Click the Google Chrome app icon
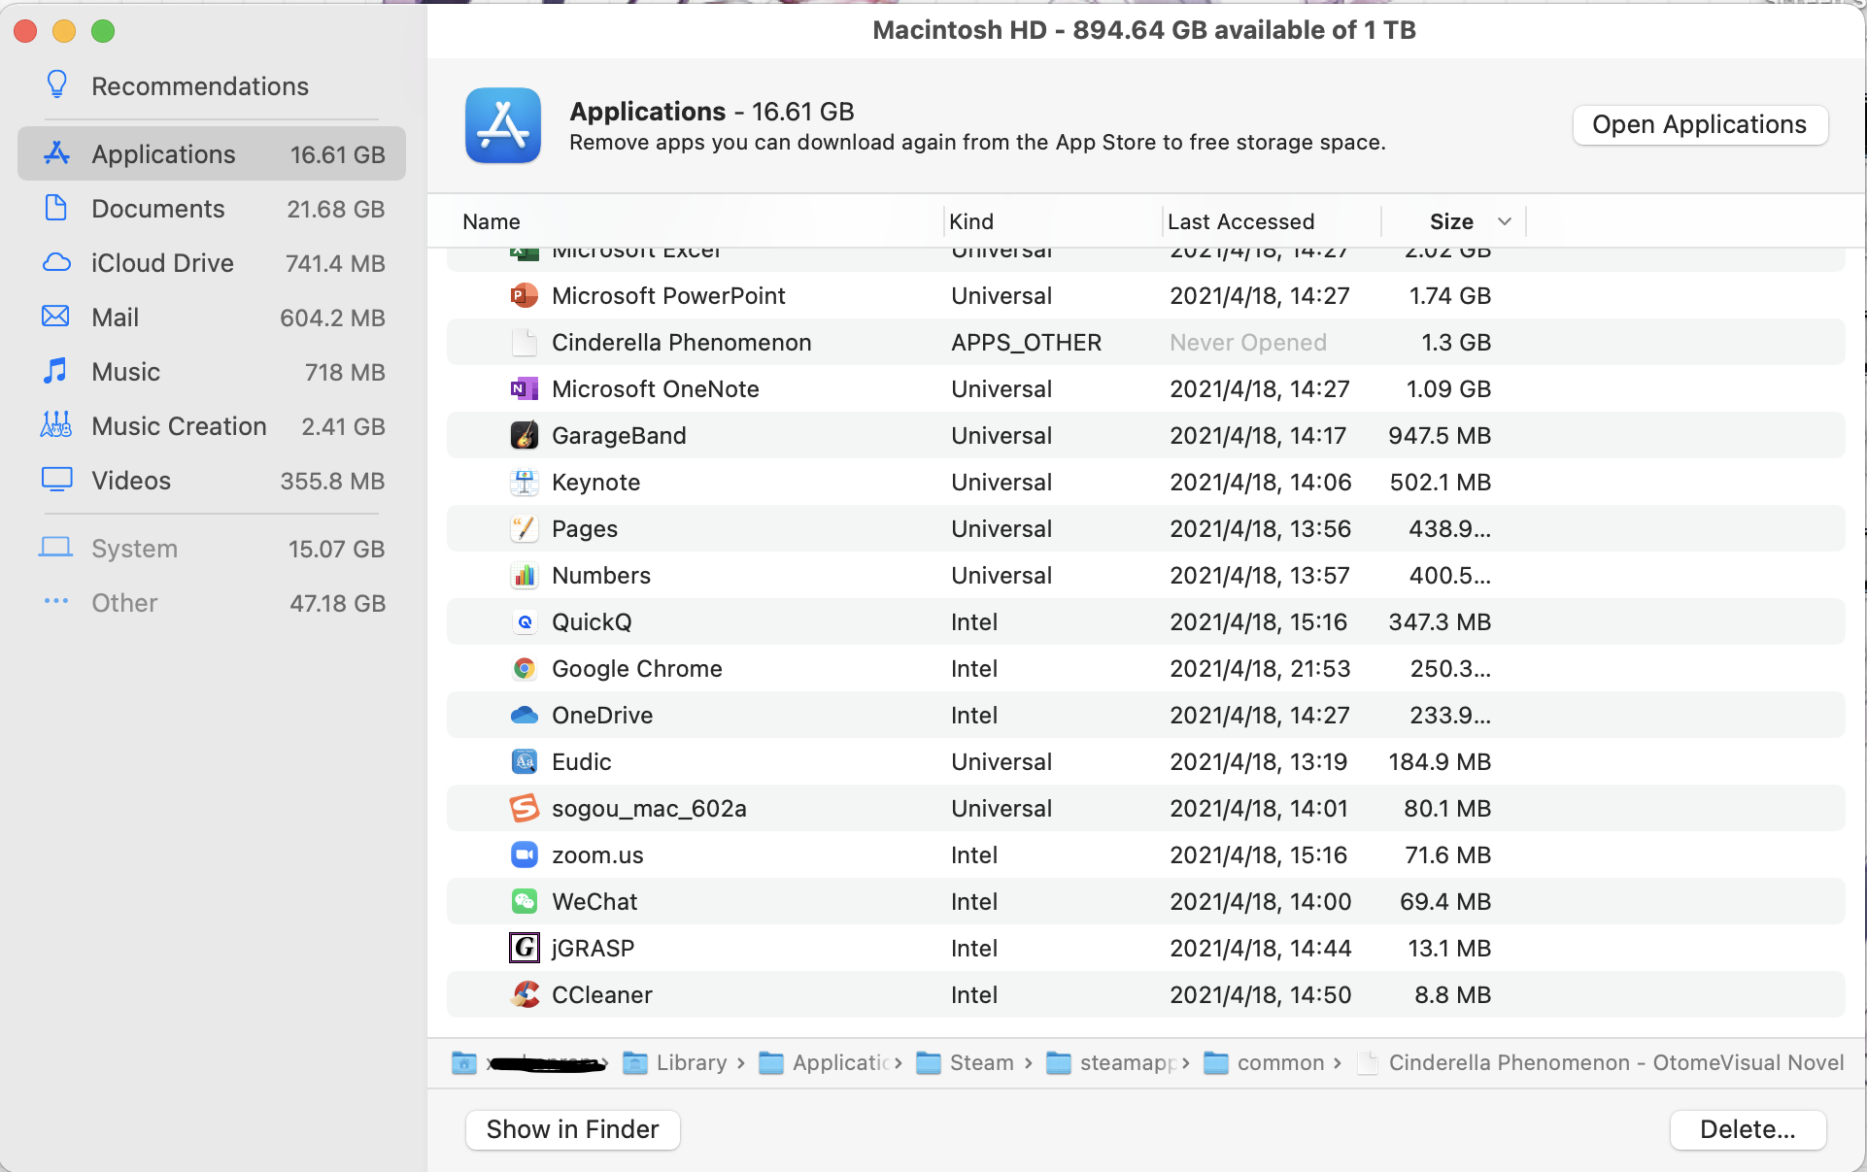 click(x=525, y=668)
